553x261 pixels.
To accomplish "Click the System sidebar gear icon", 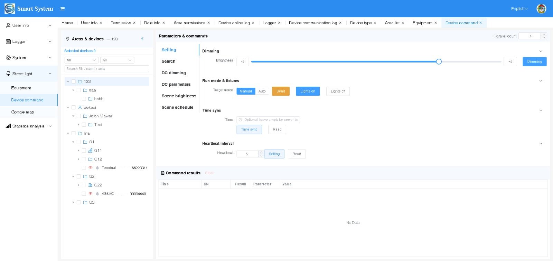I will tap(8, 58).
